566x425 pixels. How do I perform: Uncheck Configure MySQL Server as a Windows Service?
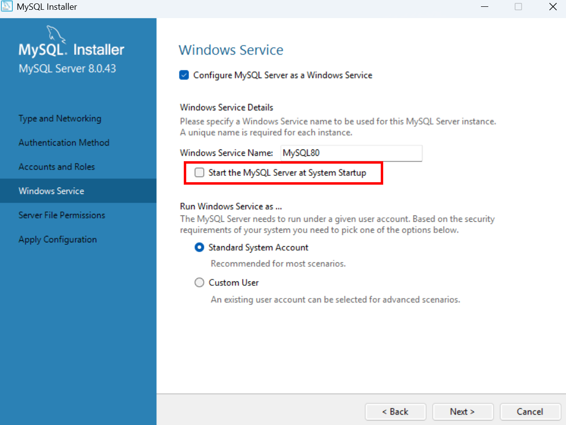click(x=184, y=75)
